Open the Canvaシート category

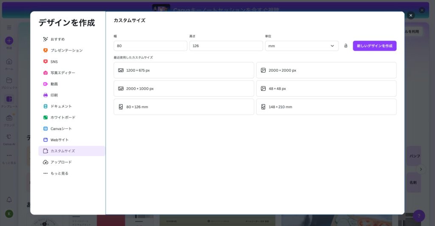point(61,128)
